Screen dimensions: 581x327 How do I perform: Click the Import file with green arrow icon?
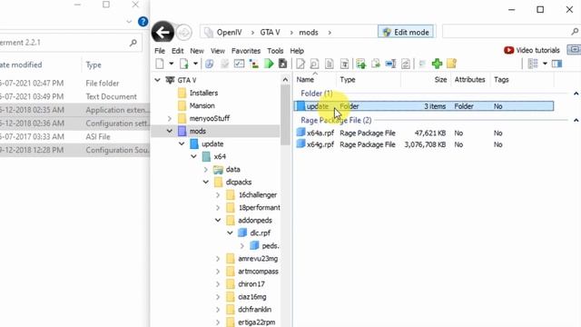coord(184,64)
